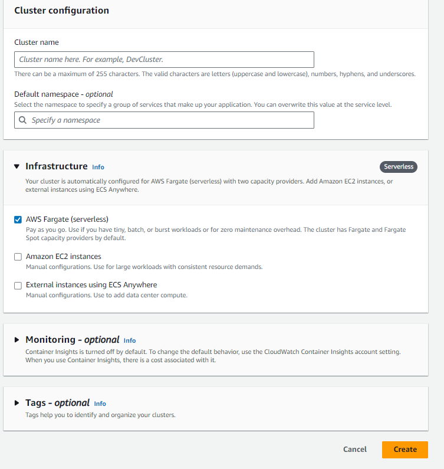
Task: Click the Serverless badge in Infrastructure
Action: pyautogui.click(x=399, y=167)
